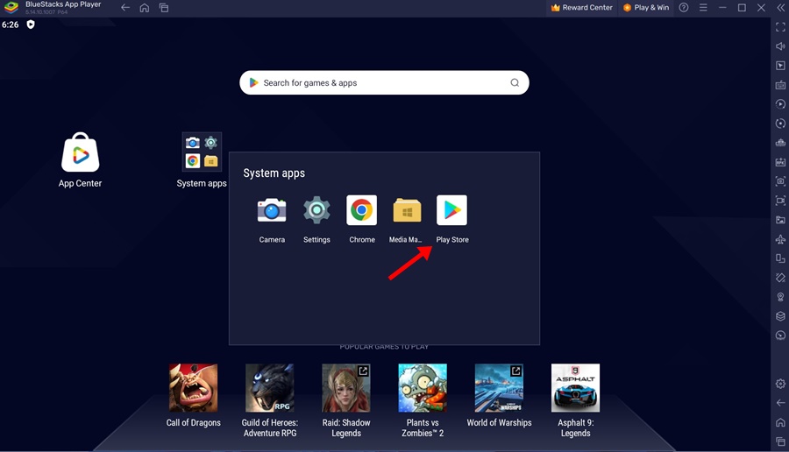The height and width of the screenshot is (452, 789).
Task: Click the BlueStacks logo in title bar
Action: coord(11,8)
